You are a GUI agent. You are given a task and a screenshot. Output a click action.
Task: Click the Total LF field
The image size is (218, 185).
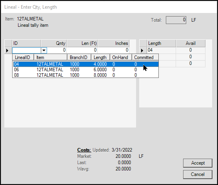tap(176, 20)
